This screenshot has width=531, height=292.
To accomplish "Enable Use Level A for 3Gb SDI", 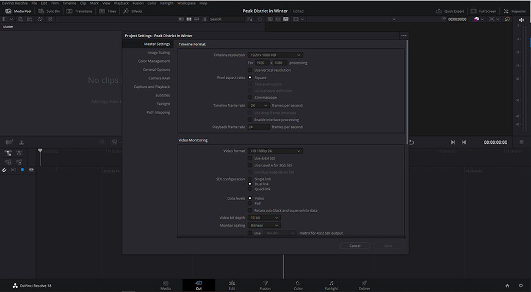I will point(250,165).
